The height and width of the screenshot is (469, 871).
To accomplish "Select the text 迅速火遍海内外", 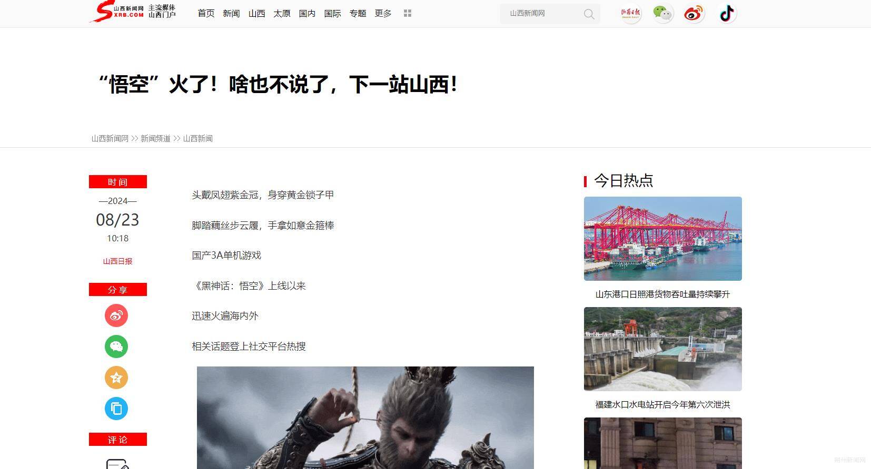I will [225, 316].
